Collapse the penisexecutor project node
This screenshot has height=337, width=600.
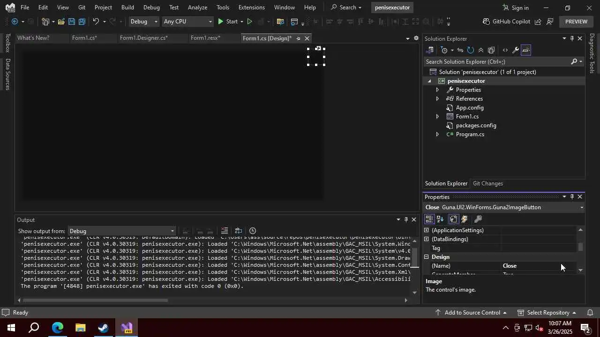[x=429, y=81]
